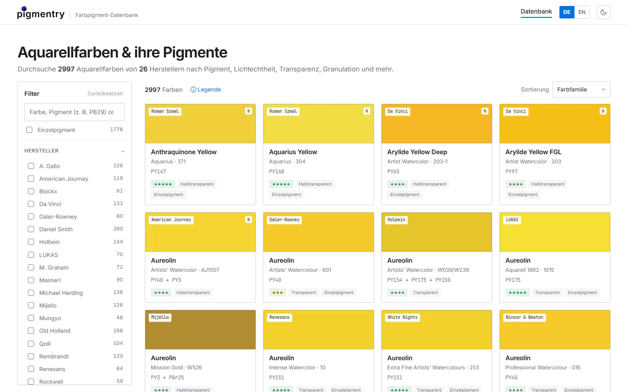Focus the pigment search input field

tap(75, 112)
